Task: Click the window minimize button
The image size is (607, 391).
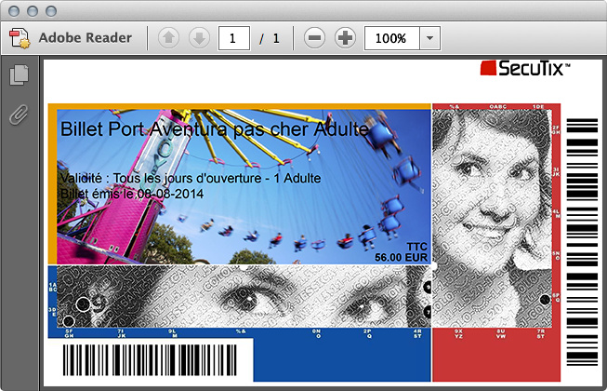Action: (x=33, y=11)
